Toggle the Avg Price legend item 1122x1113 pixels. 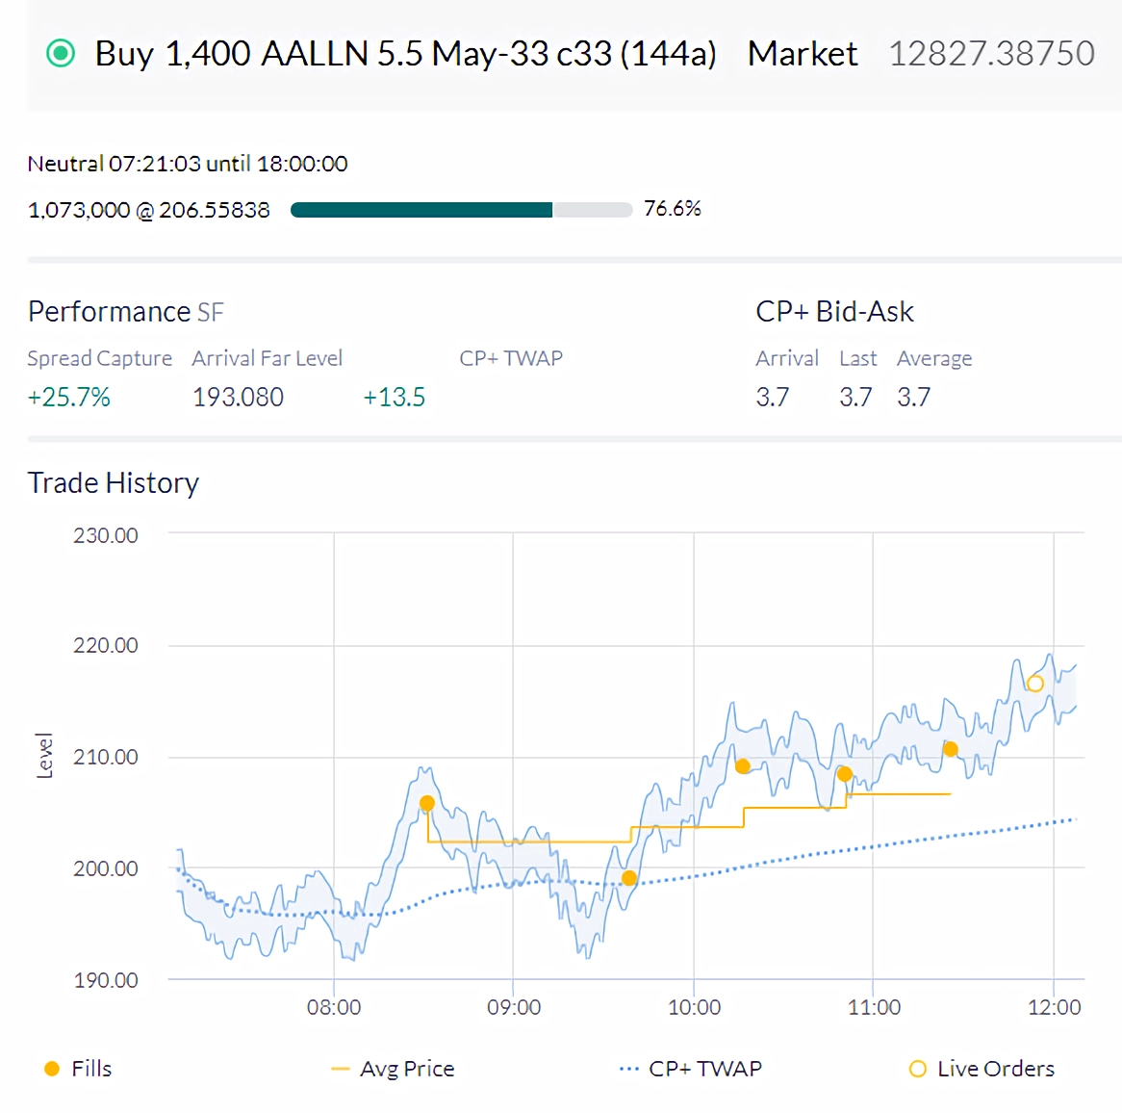(x=393, y=1069)
